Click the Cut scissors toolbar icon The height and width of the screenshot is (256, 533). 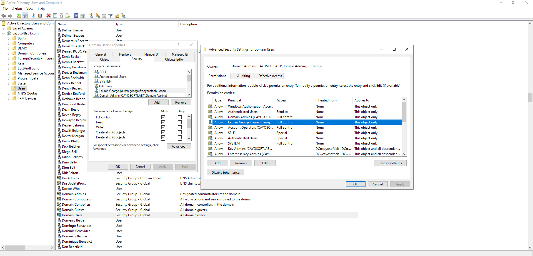tap(34, 16)
